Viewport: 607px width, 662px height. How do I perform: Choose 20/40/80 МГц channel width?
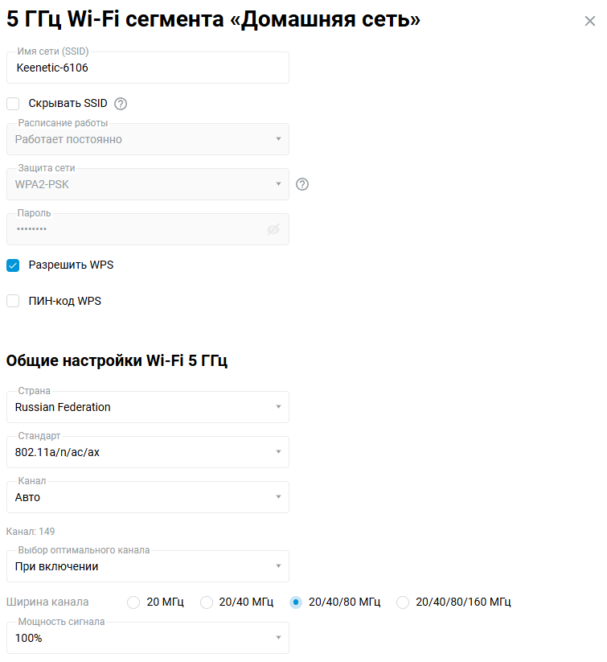pyautogui.click(x=296, y=602)
